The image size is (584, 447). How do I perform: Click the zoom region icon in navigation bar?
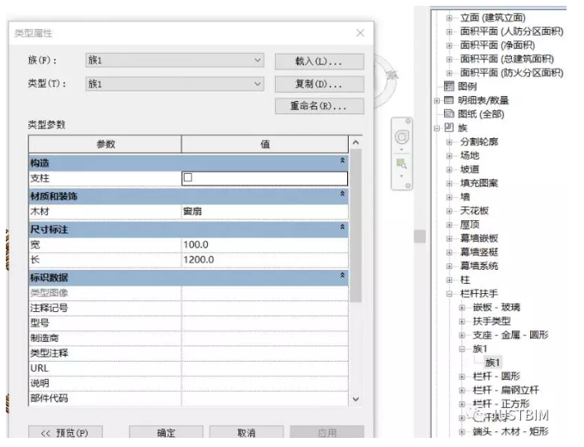402,163
